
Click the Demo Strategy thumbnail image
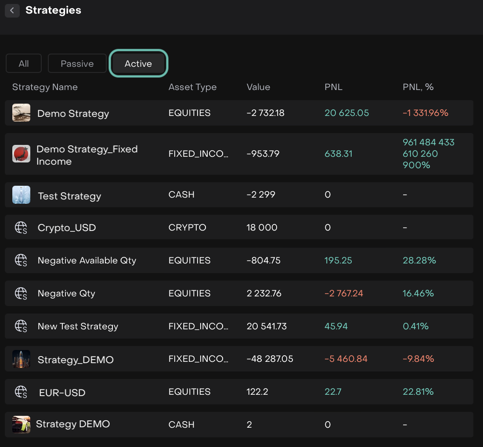(x=21, y=113)
